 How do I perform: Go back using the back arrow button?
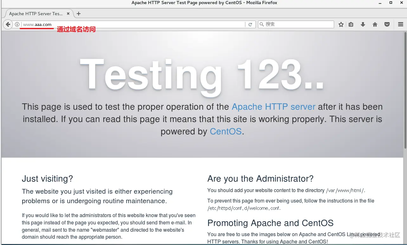click(x=8, y=24)
